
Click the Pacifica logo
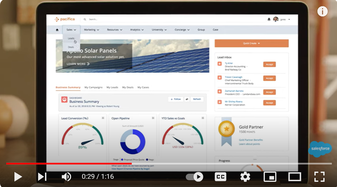coord(65,19)
